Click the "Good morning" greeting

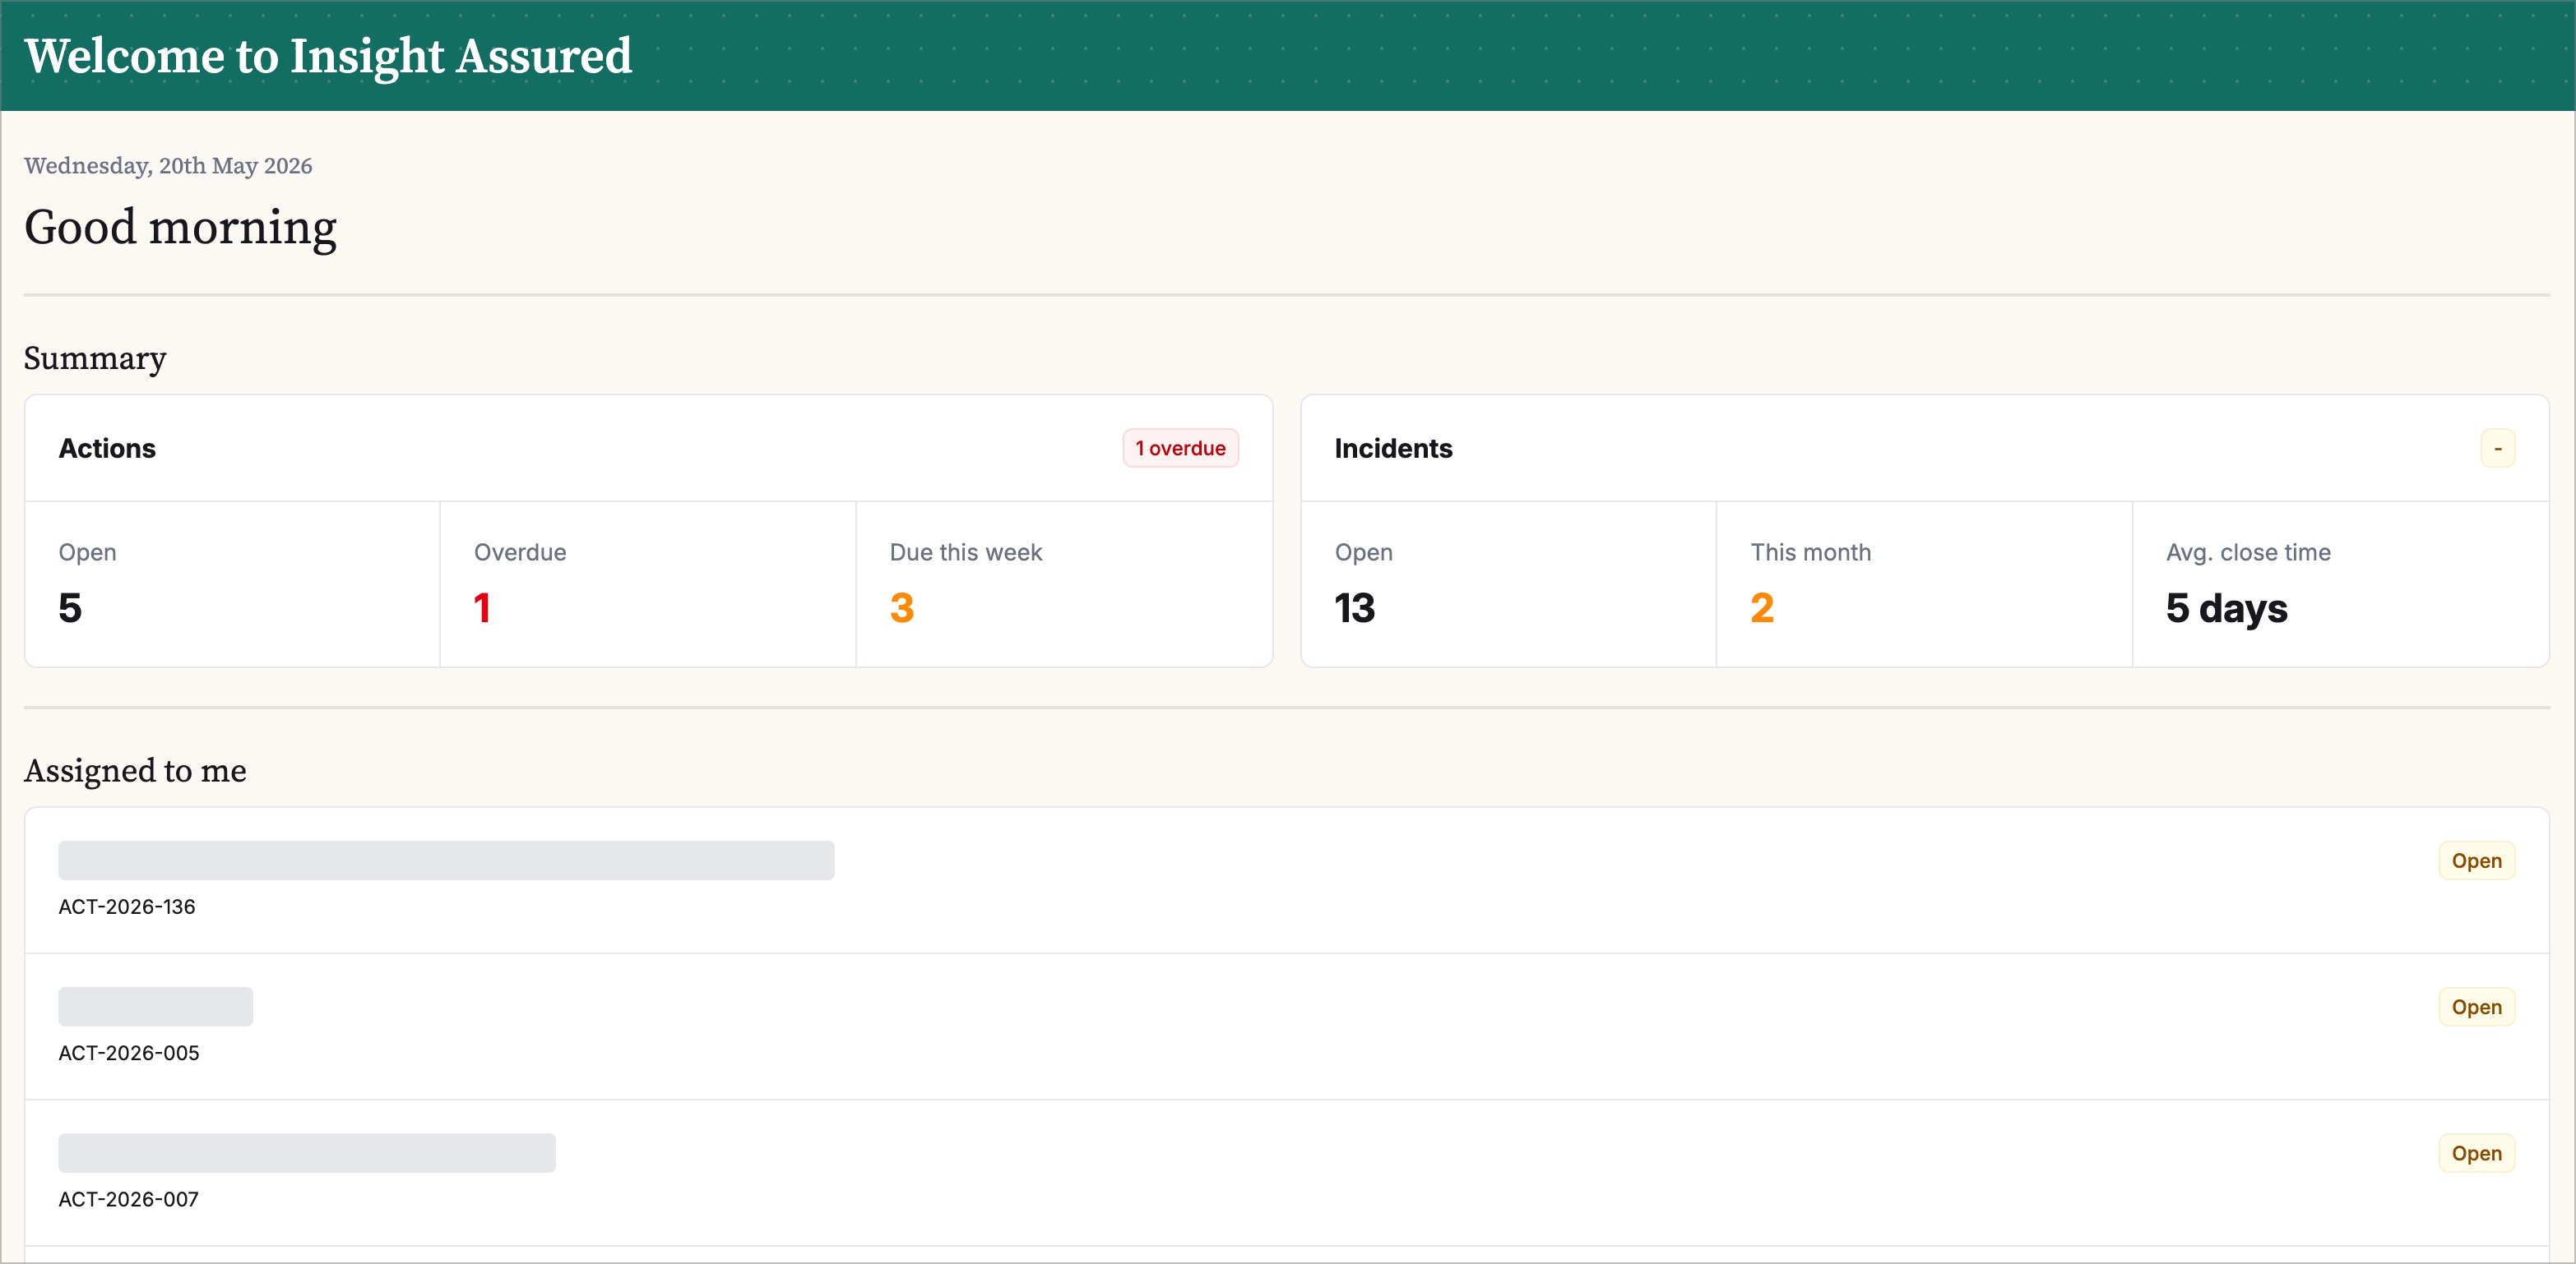click(180, 228)
